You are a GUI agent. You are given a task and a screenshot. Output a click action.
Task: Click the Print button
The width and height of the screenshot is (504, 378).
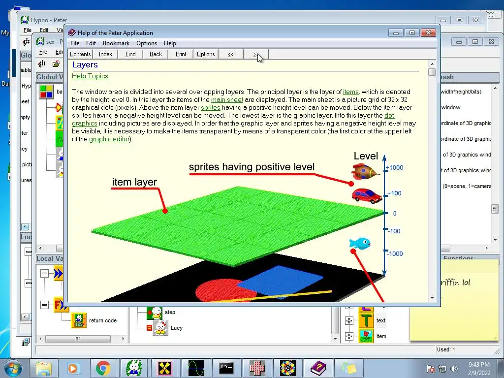pyautogui.click(x=181, y=54)
